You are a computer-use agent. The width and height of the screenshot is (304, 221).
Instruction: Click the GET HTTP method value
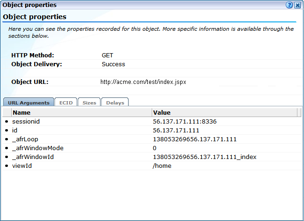coord(107,55)
